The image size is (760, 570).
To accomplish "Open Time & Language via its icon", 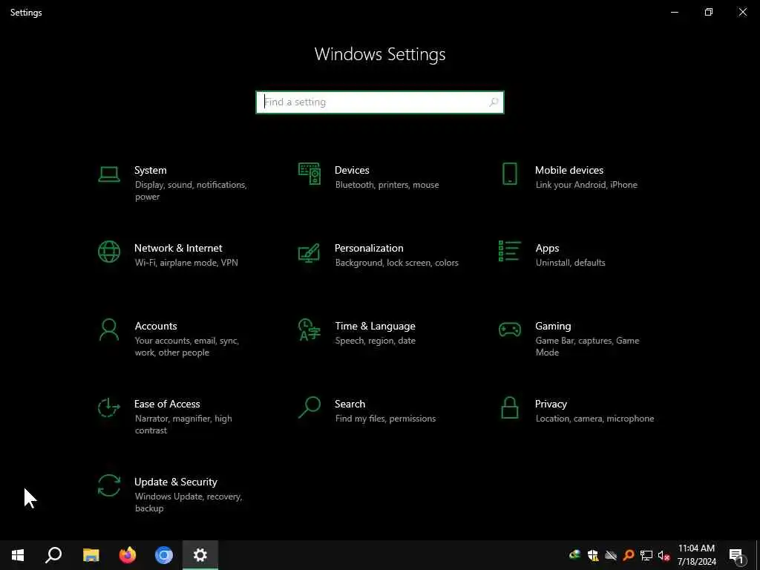I will point(309,330).
